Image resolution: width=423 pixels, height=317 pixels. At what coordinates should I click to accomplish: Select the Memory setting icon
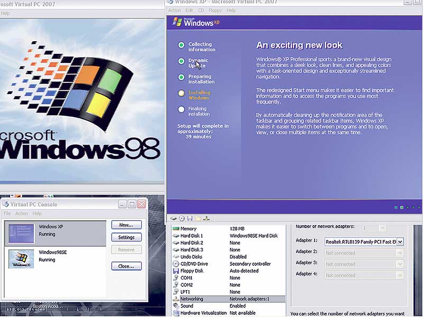point(176,229)
